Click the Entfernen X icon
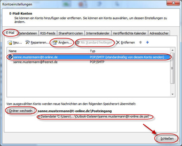 [x=118, y=43]
